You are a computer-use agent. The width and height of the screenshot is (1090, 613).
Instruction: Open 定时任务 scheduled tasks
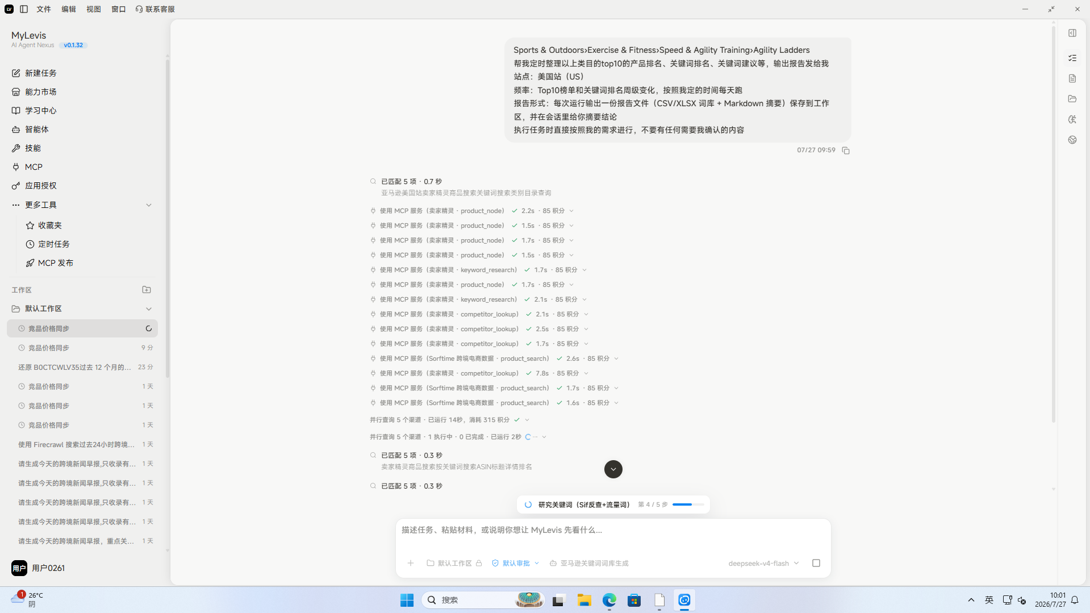click(x=48, y=244)
